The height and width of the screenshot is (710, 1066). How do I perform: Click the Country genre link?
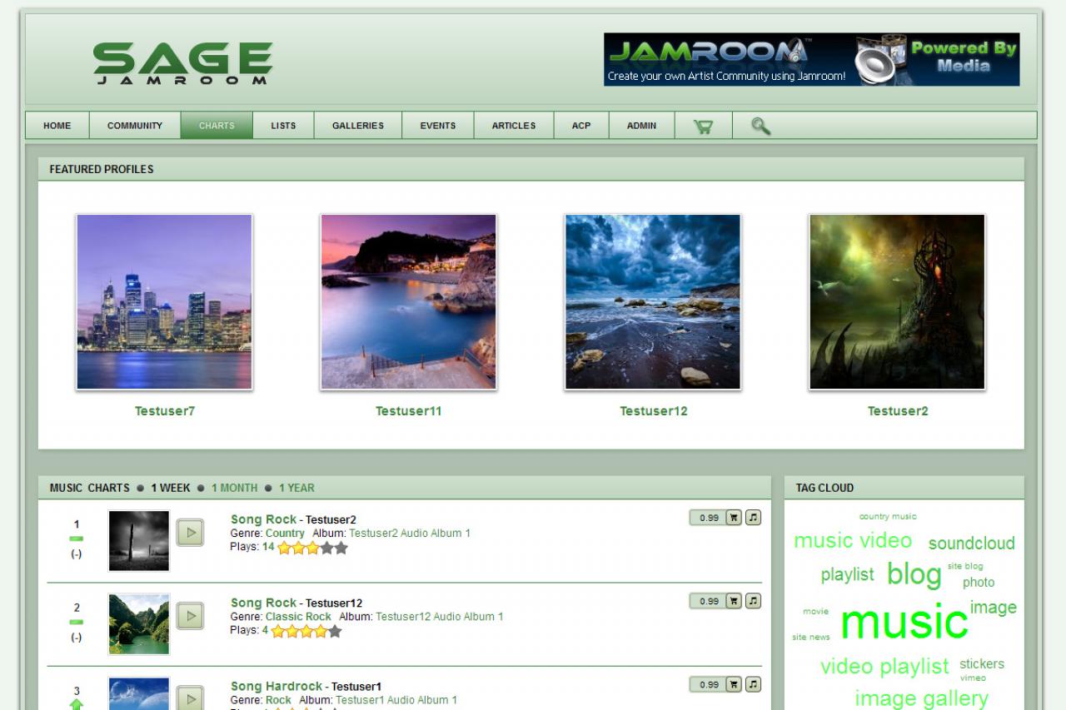coord(285,534)
